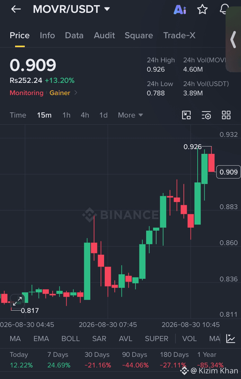
Task: Click the 2026-08-30 07:45 time axis label
Action: [108, 325]
